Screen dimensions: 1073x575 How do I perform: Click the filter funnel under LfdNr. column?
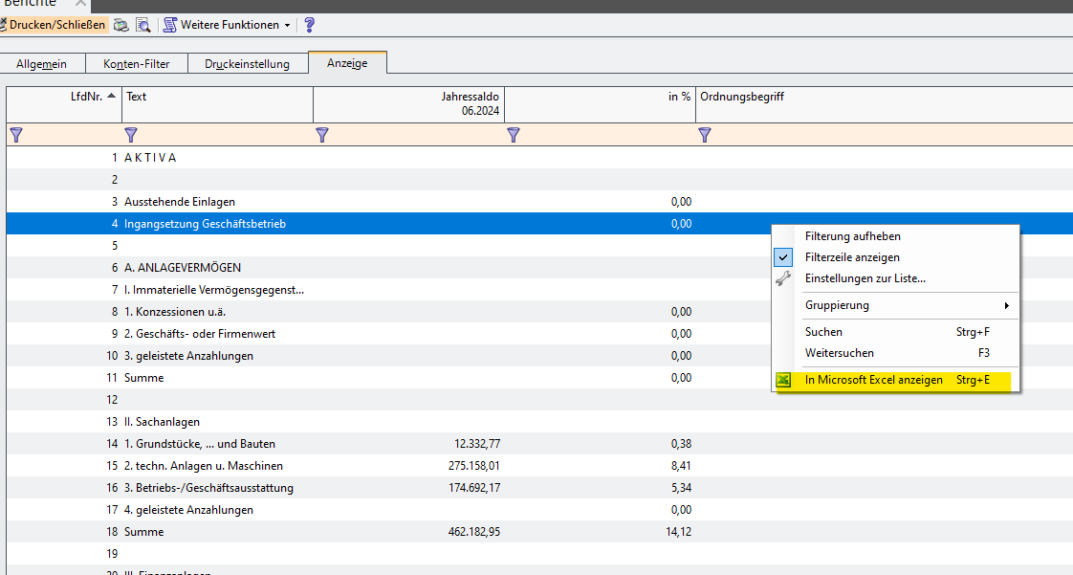(x=15, y=135)
